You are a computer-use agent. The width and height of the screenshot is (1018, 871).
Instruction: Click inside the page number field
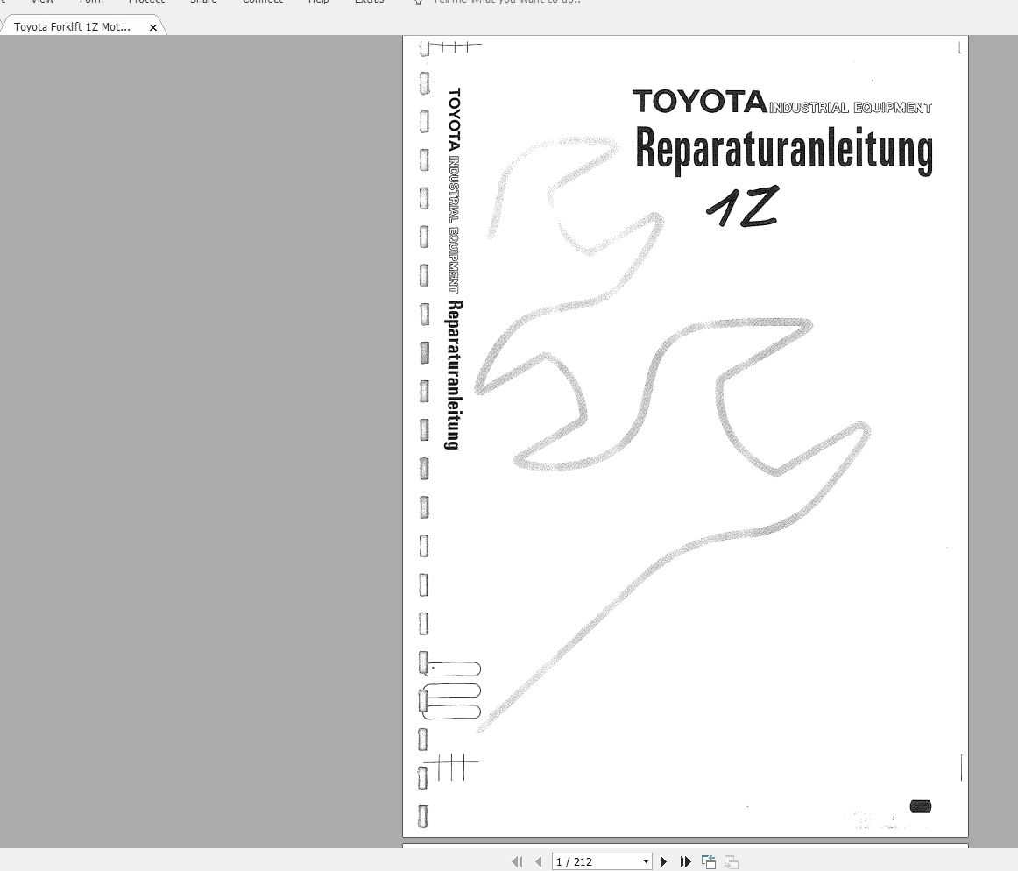587,861
